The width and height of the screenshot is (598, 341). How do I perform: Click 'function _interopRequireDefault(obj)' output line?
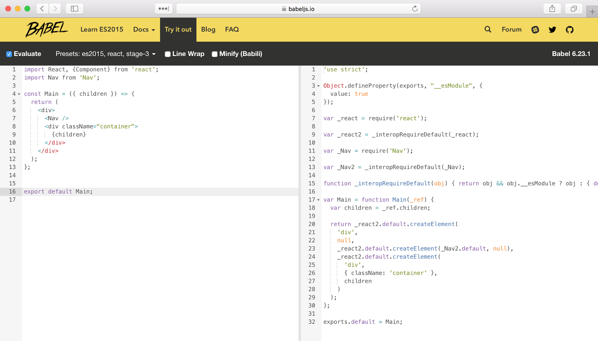click(x=385, y=183)
